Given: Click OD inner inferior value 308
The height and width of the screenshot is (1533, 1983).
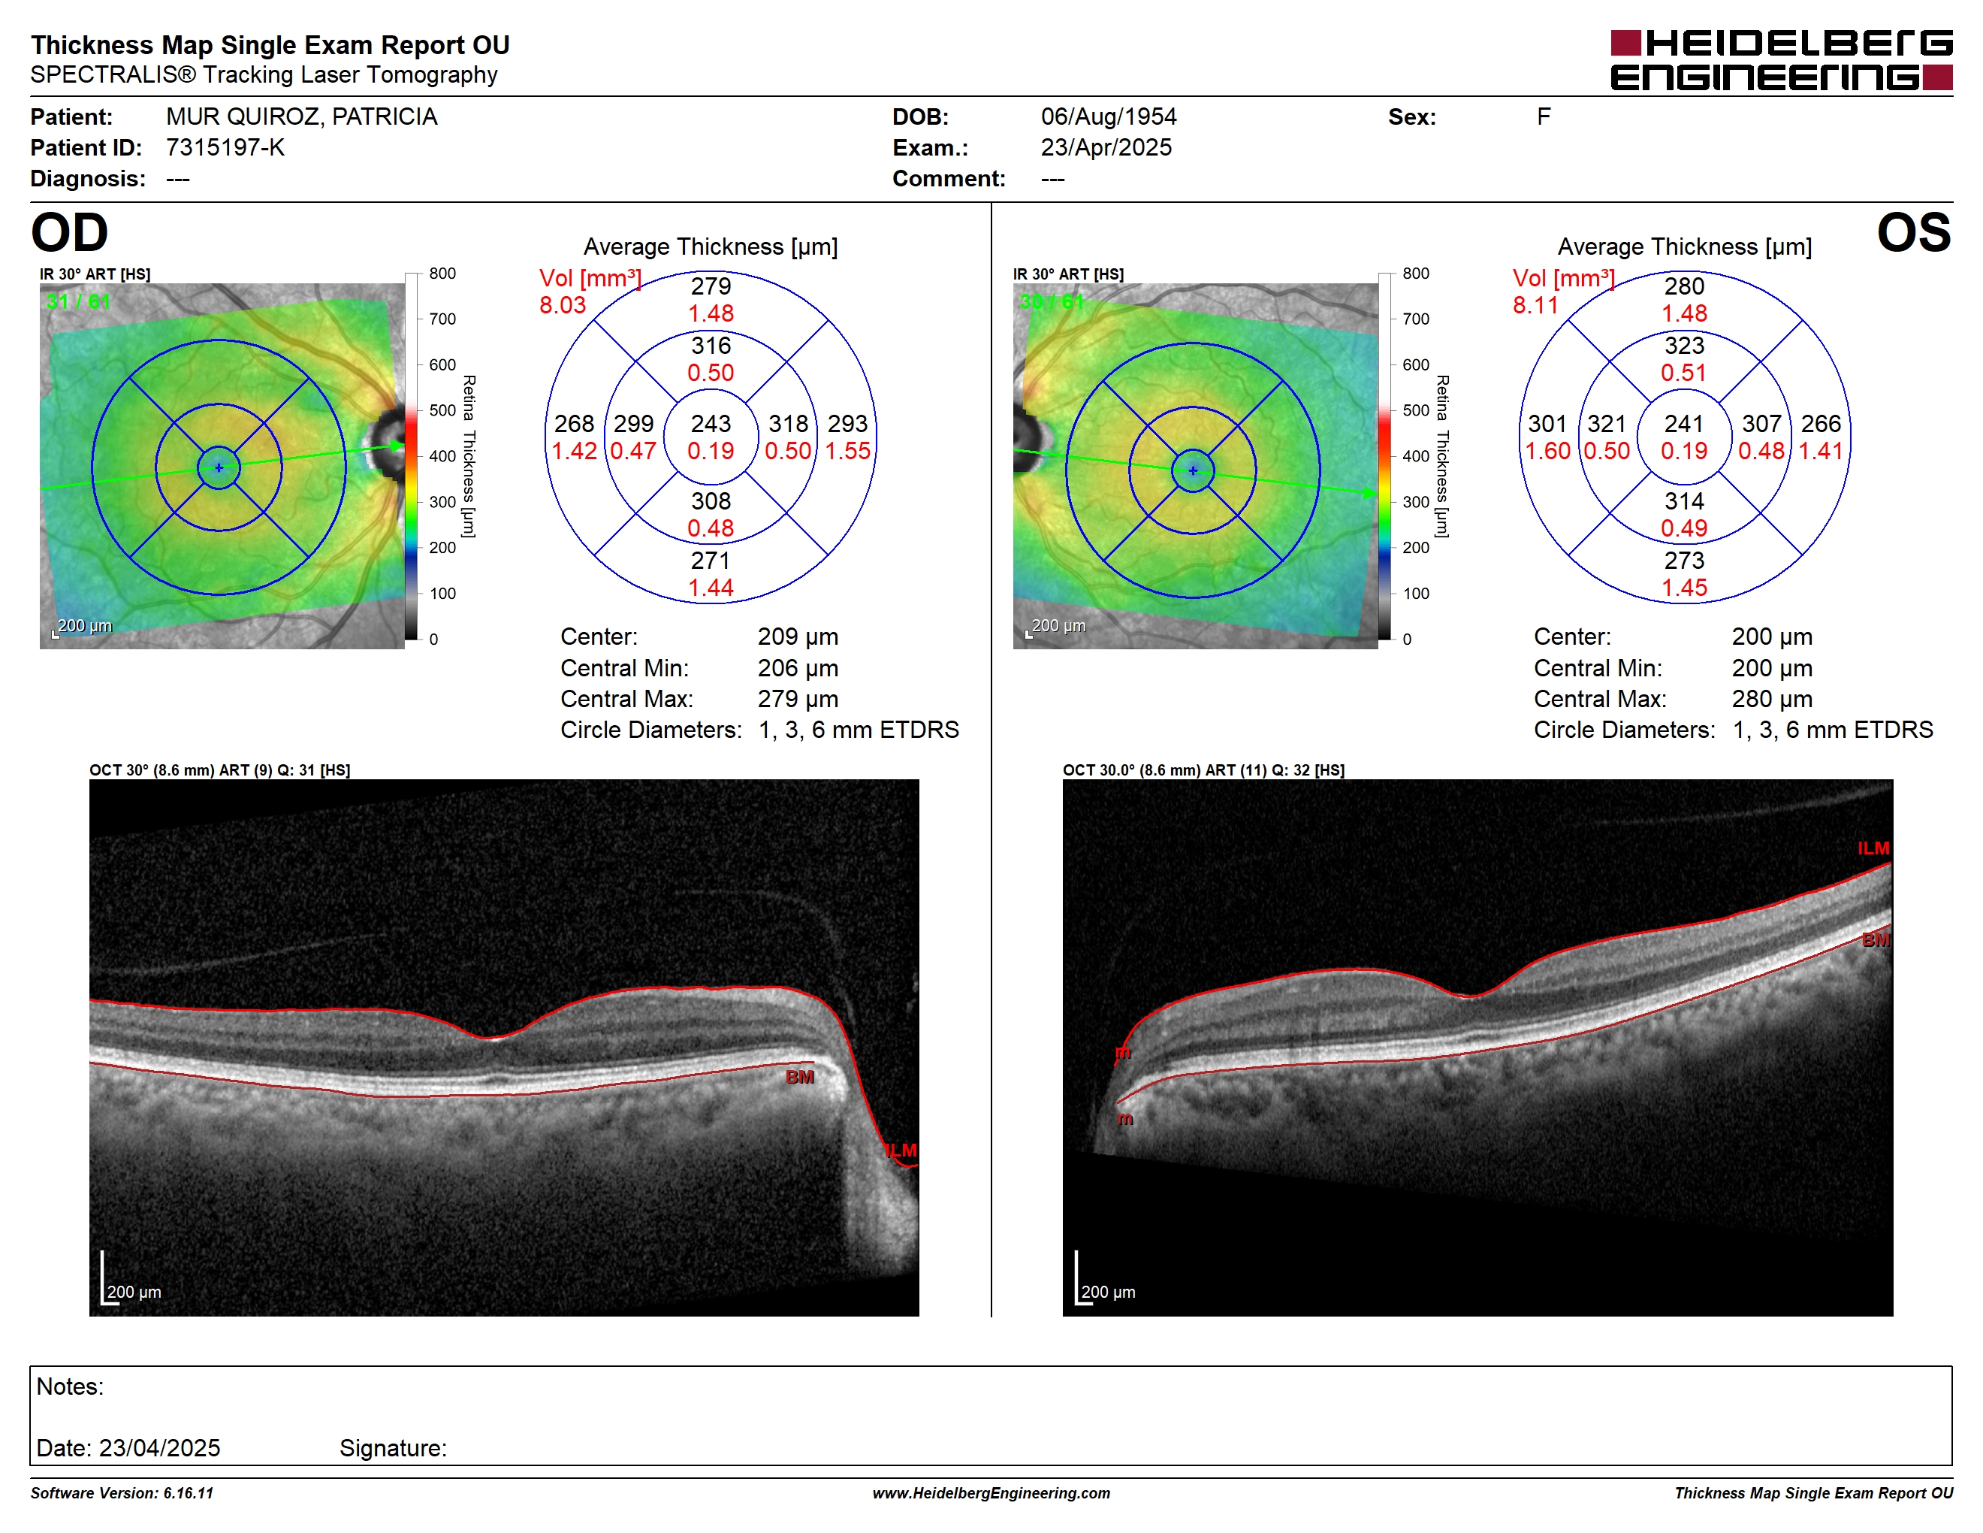Looking at the screenshot, I should (x=711, y=501).
